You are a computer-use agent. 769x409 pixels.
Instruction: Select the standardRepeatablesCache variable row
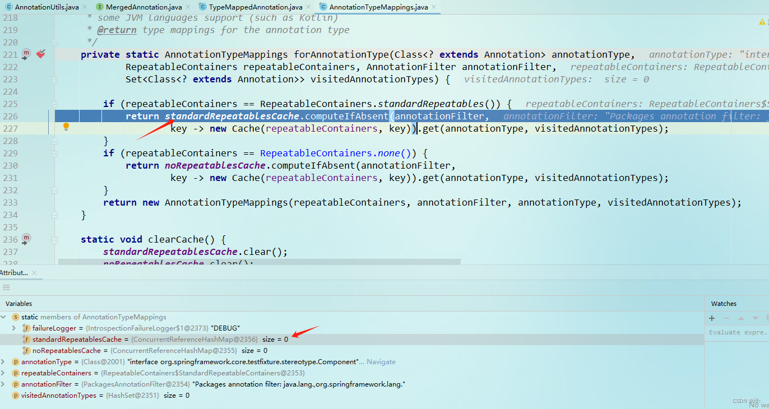(x=352, y=340)
